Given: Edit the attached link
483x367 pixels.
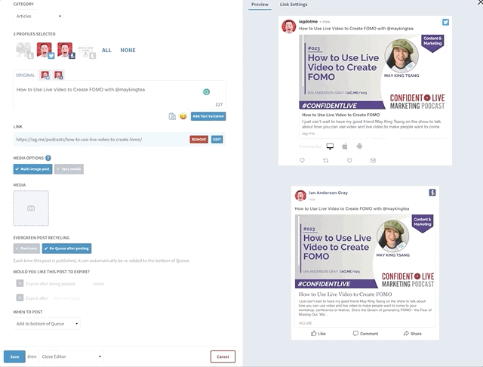Looking at the screenshot, I should point(217,140).
